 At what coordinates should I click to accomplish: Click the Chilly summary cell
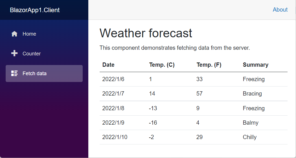coord(249,137)
